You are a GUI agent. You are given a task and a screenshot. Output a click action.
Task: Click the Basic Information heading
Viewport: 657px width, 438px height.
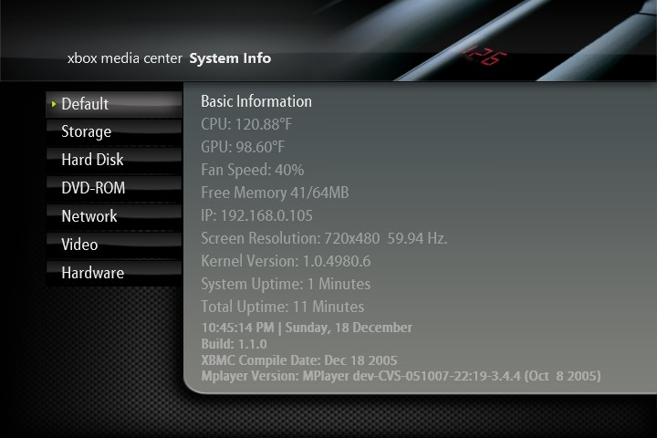click(256, 101)
